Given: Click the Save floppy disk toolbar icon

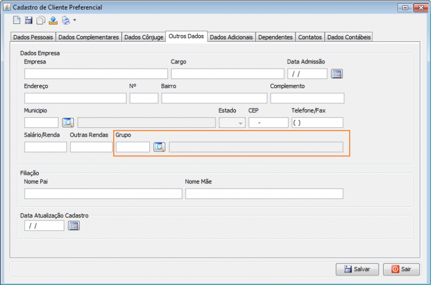Looking at the screenshot, I should coord(29,20).
